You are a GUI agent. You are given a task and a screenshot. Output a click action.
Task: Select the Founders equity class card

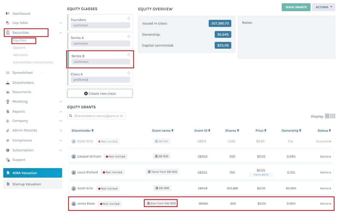(x=100, y=23)
